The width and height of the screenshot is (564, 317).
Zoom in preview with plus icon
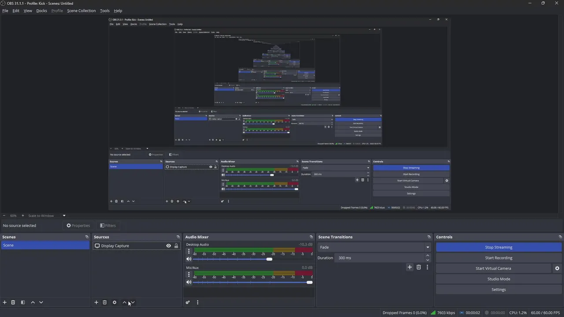tap(23, 216)
